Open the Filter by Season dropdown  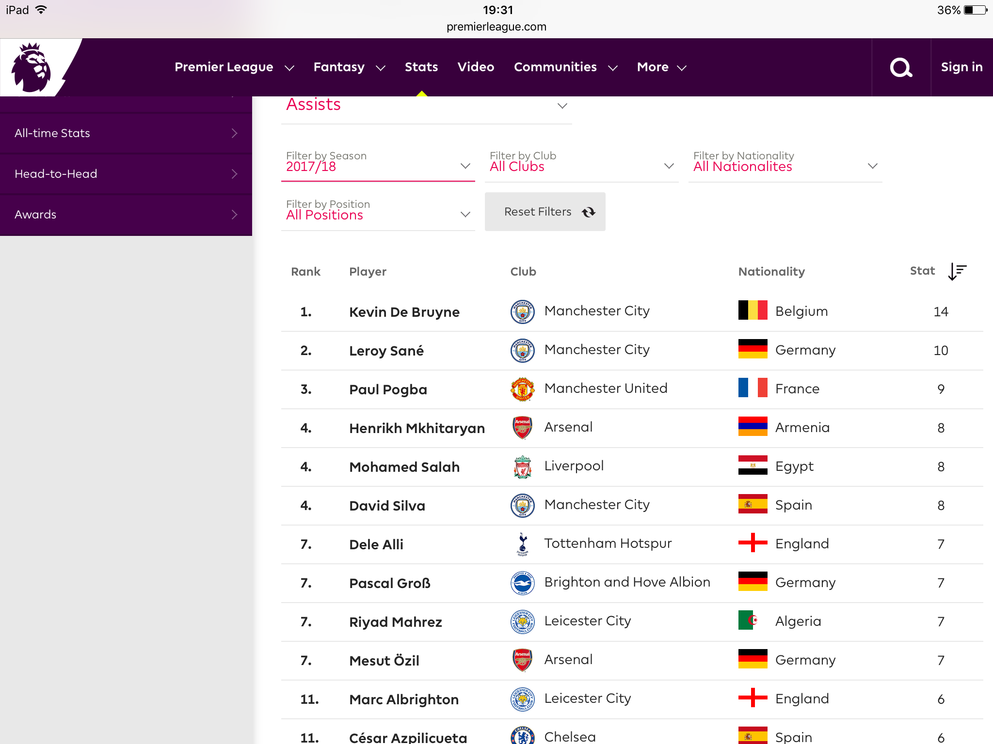[x=378, y=162]
